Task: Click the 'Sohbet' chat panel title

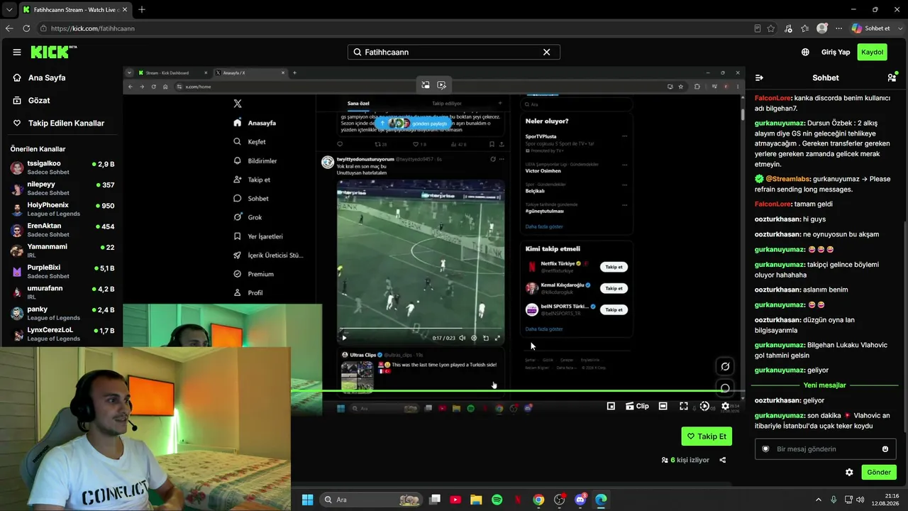Action: (826, 77)
